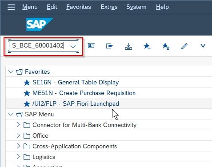Expand Cross-Application Components chevron

[x=18, y=146]
